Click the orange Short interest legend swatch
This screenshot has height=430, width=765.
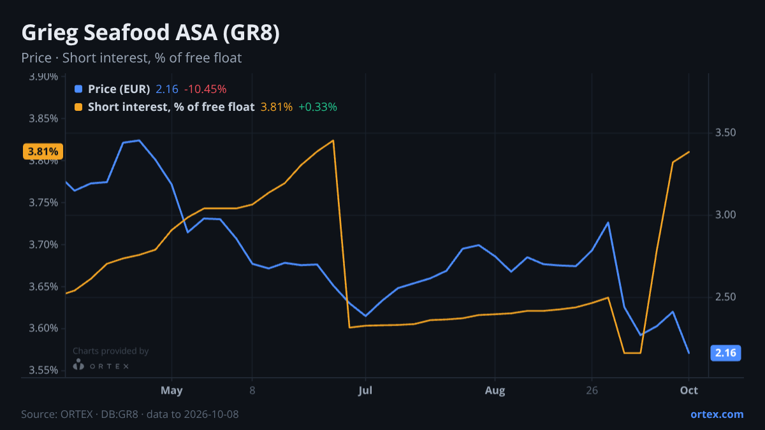click(78, 107)
